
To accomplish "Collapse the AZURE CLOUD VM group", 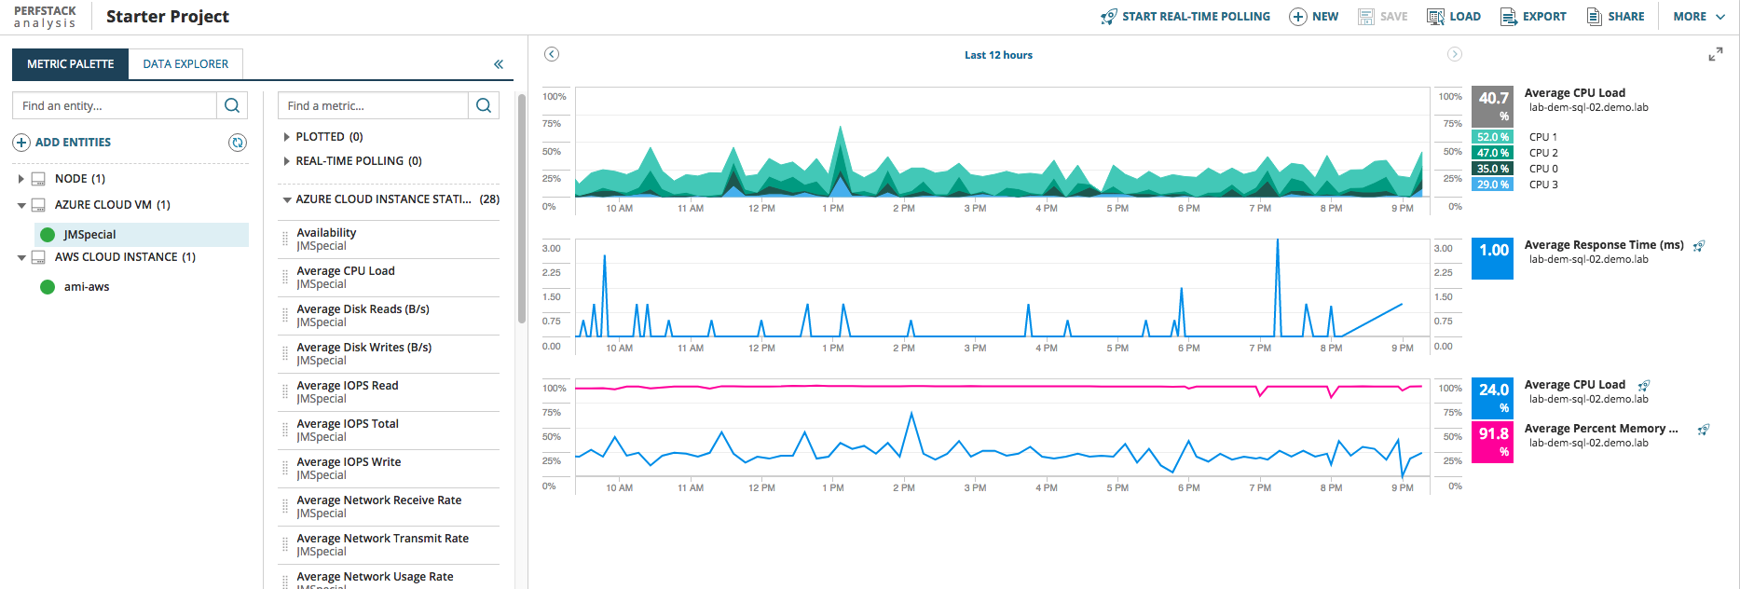I will tap(21, 205).
